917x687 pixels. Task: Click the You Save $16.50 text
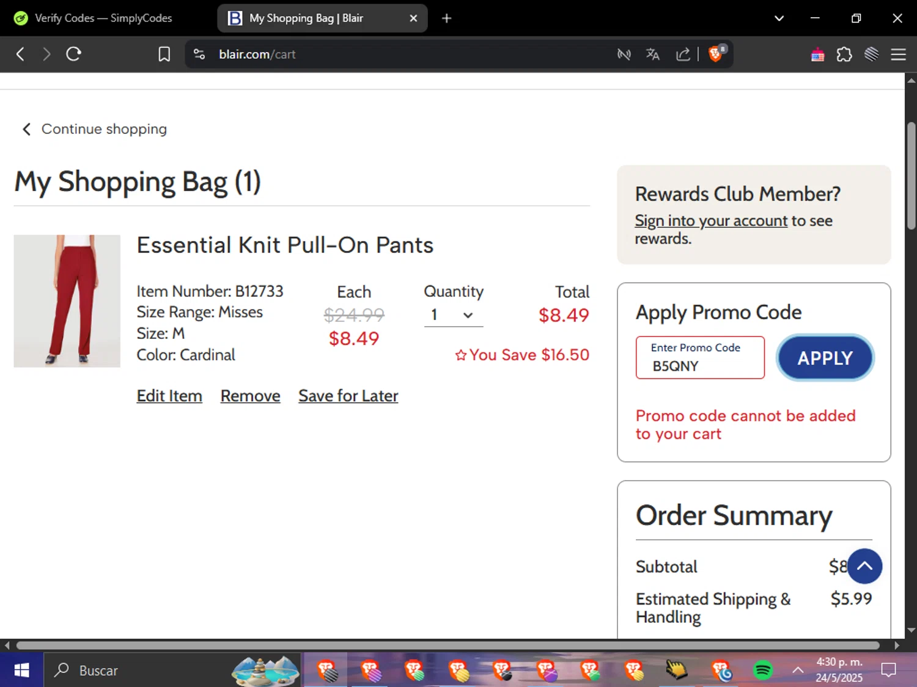tap(522, 355)
